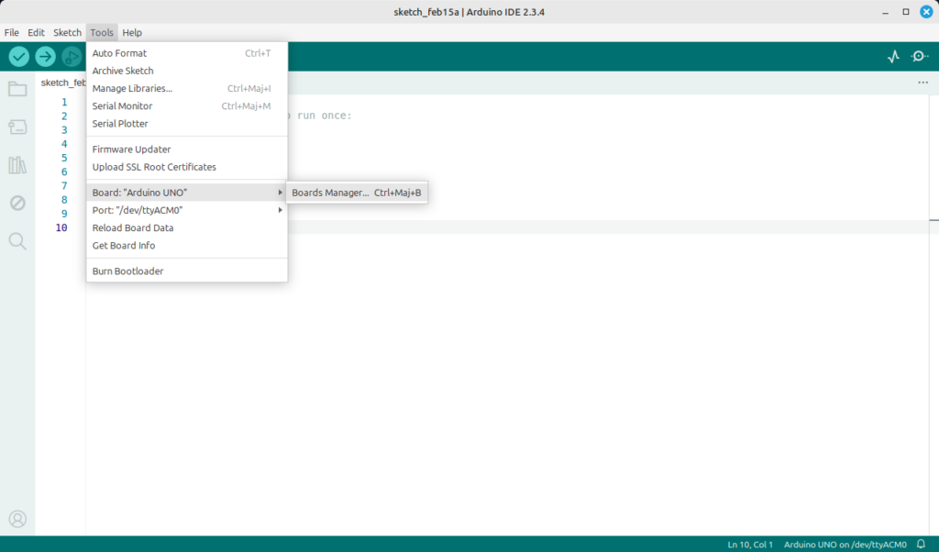Open Serial Monitor from Tools menu

click(x=187, y=106)
